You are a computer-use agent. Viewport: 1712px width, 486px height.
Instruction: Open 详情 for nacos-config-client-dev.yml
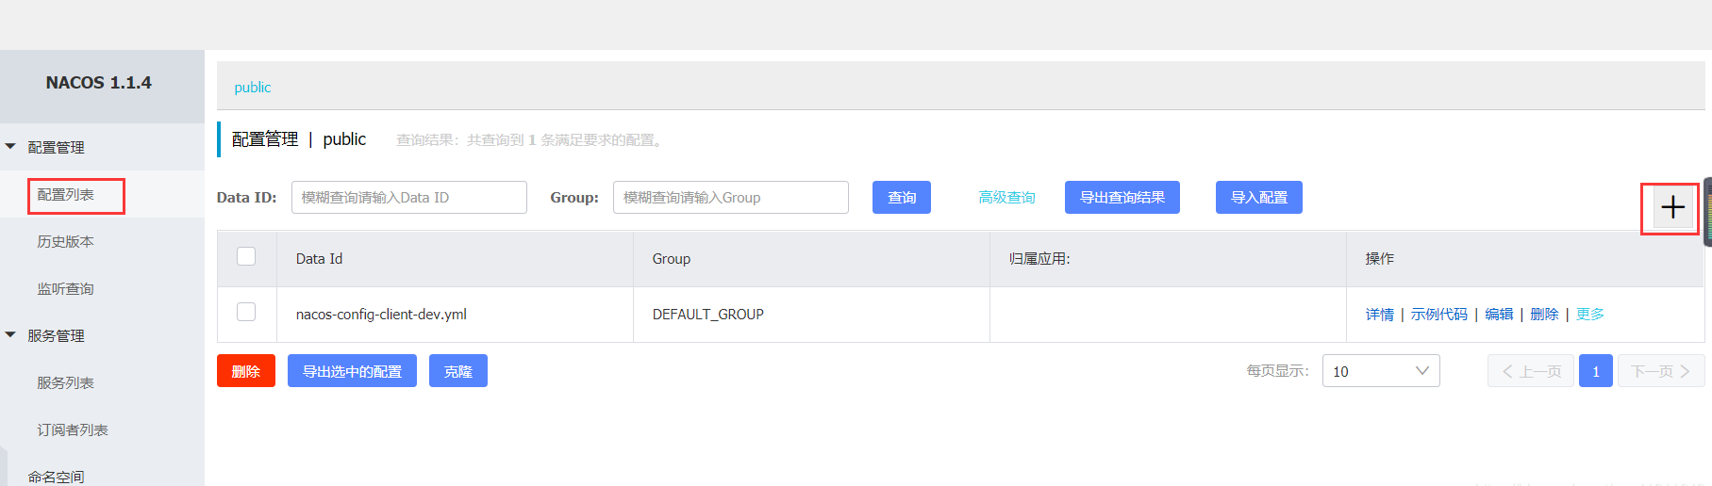click(1379, 315)
